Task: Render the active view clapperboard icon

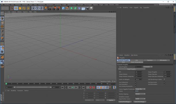Action: coord(50,8)
